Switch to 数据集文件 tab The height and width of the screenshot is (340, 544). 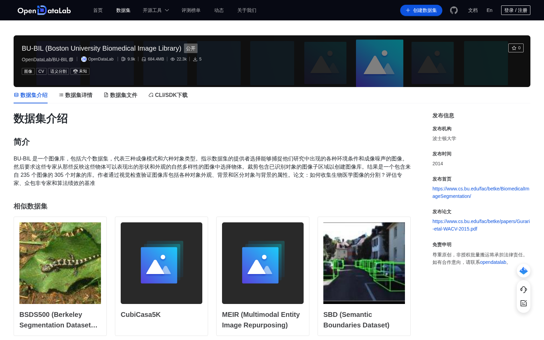click(120, 95)
